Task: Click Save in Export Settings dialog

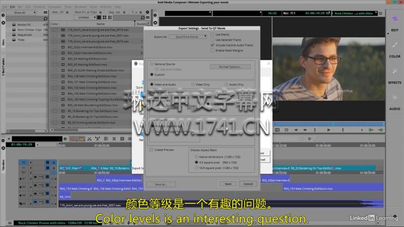Action: click(x=228, y=184)
